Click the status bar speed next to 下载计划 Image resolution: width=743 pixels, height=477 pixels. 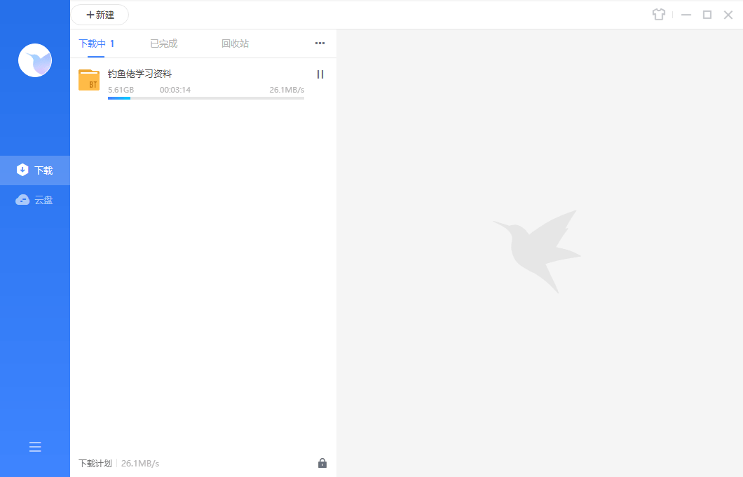[140, 464]
